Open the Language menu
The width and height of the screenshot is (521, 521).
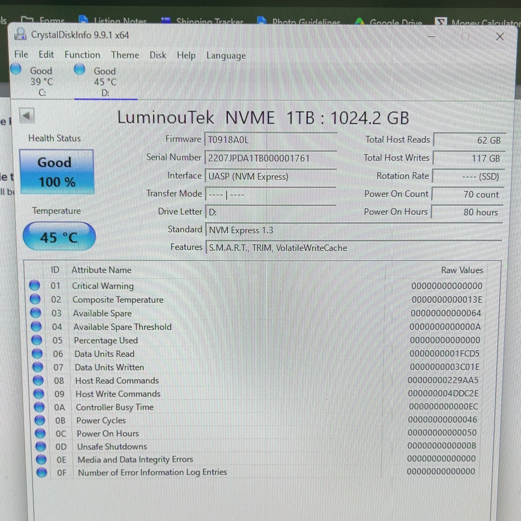(x=226, y=56)
